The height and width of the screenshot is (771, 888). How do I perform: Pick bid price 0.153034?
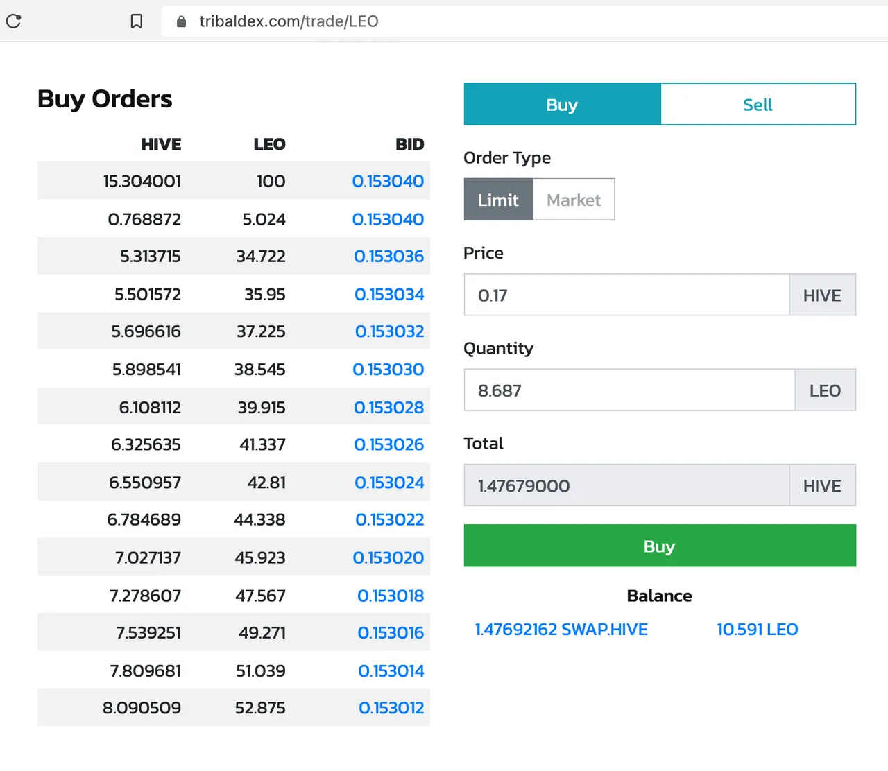389,295
